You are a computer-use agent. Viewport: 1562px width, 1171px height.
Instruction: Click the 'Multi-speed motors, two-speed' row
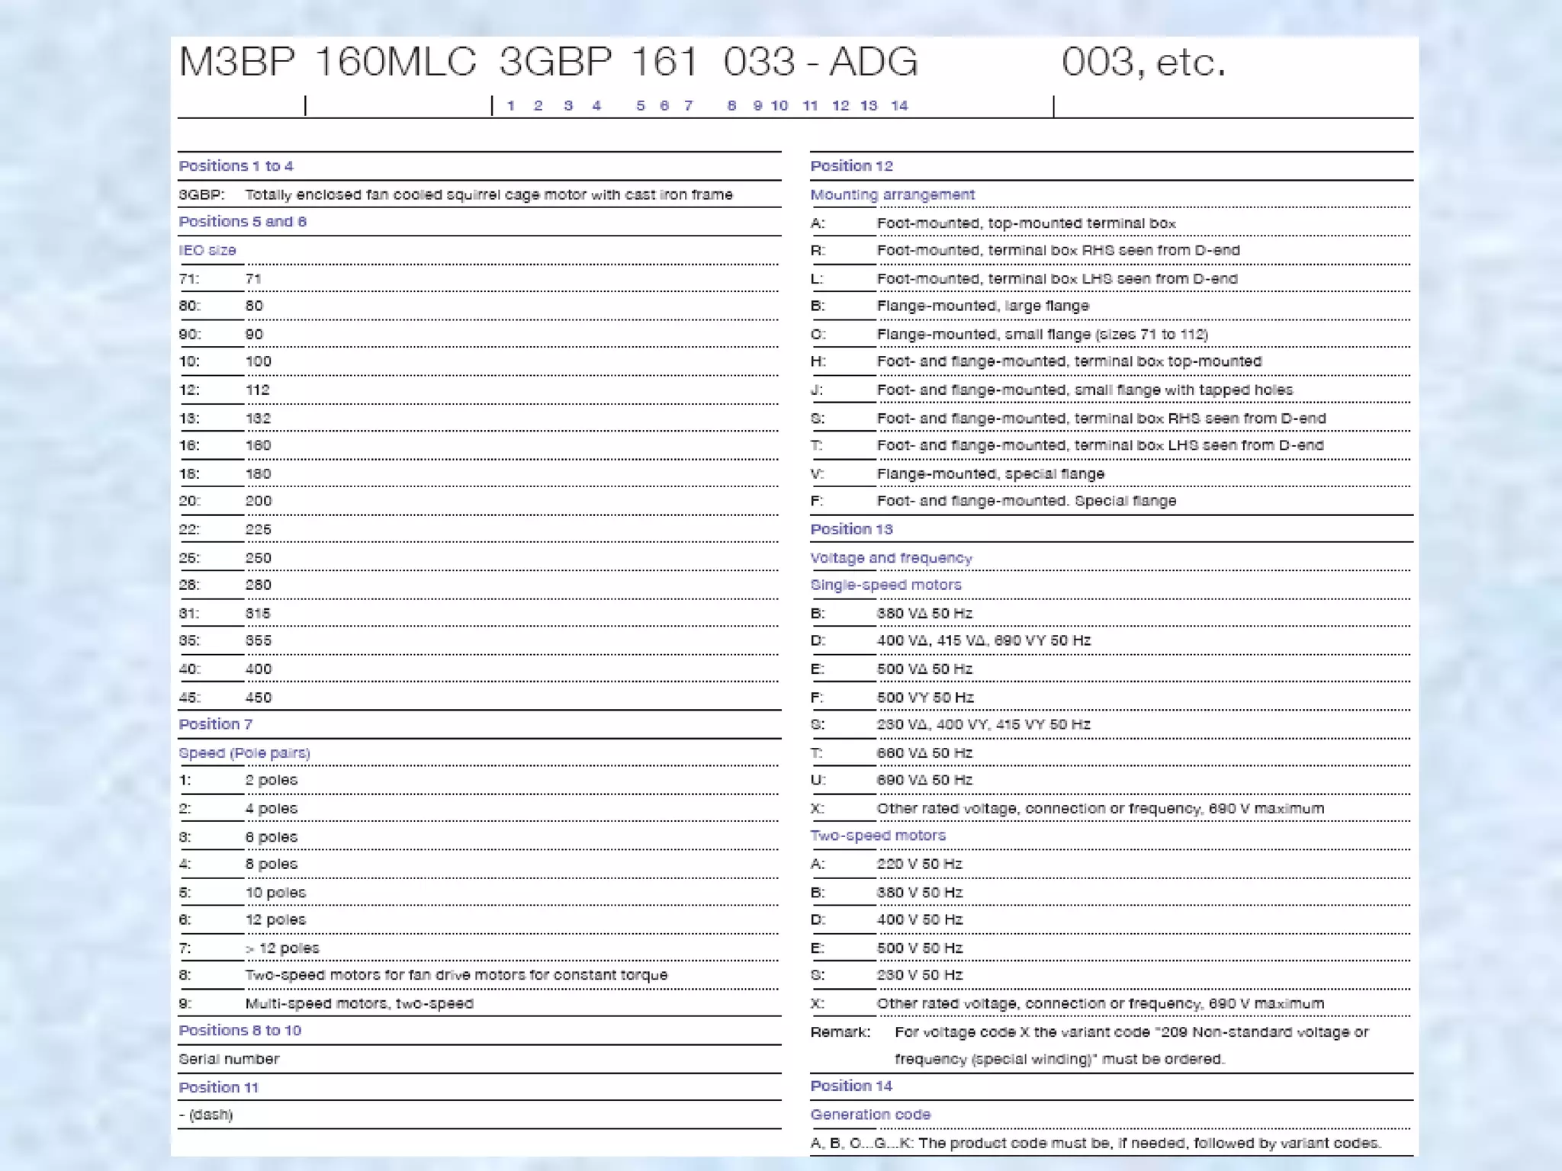point(359,1004)
